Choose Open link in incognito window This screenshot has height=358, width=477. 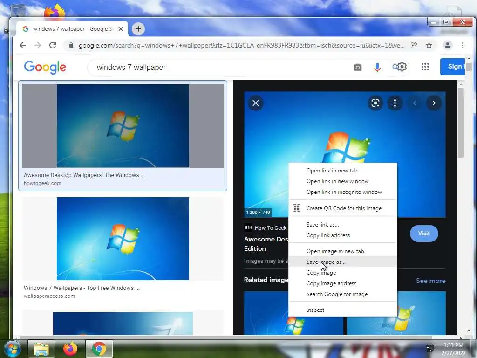(342, 192)
